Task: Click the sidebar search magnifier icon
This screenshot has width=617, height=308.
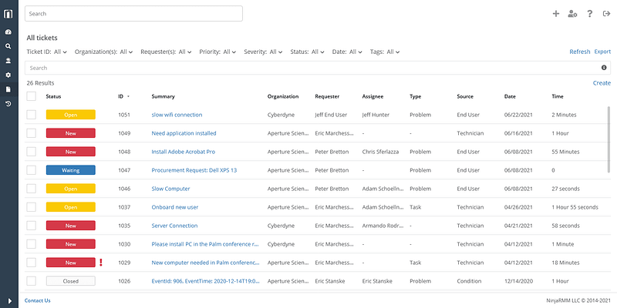Action: [x=8, y=46]
